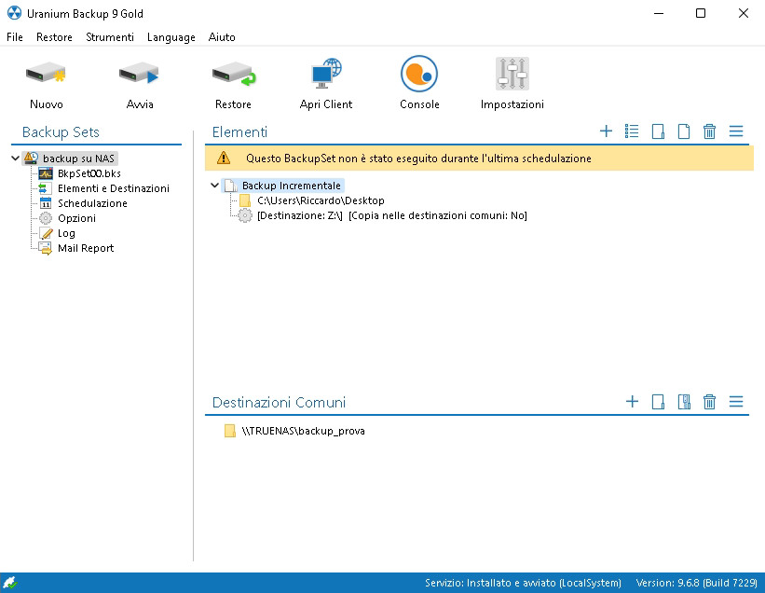Maximize the Uranium Backup window
This screenshot has height=593, width=765.
(701, 13)
